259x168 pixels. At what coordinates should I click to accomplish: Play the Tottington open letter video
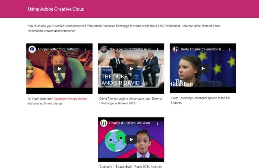[59, 69]
